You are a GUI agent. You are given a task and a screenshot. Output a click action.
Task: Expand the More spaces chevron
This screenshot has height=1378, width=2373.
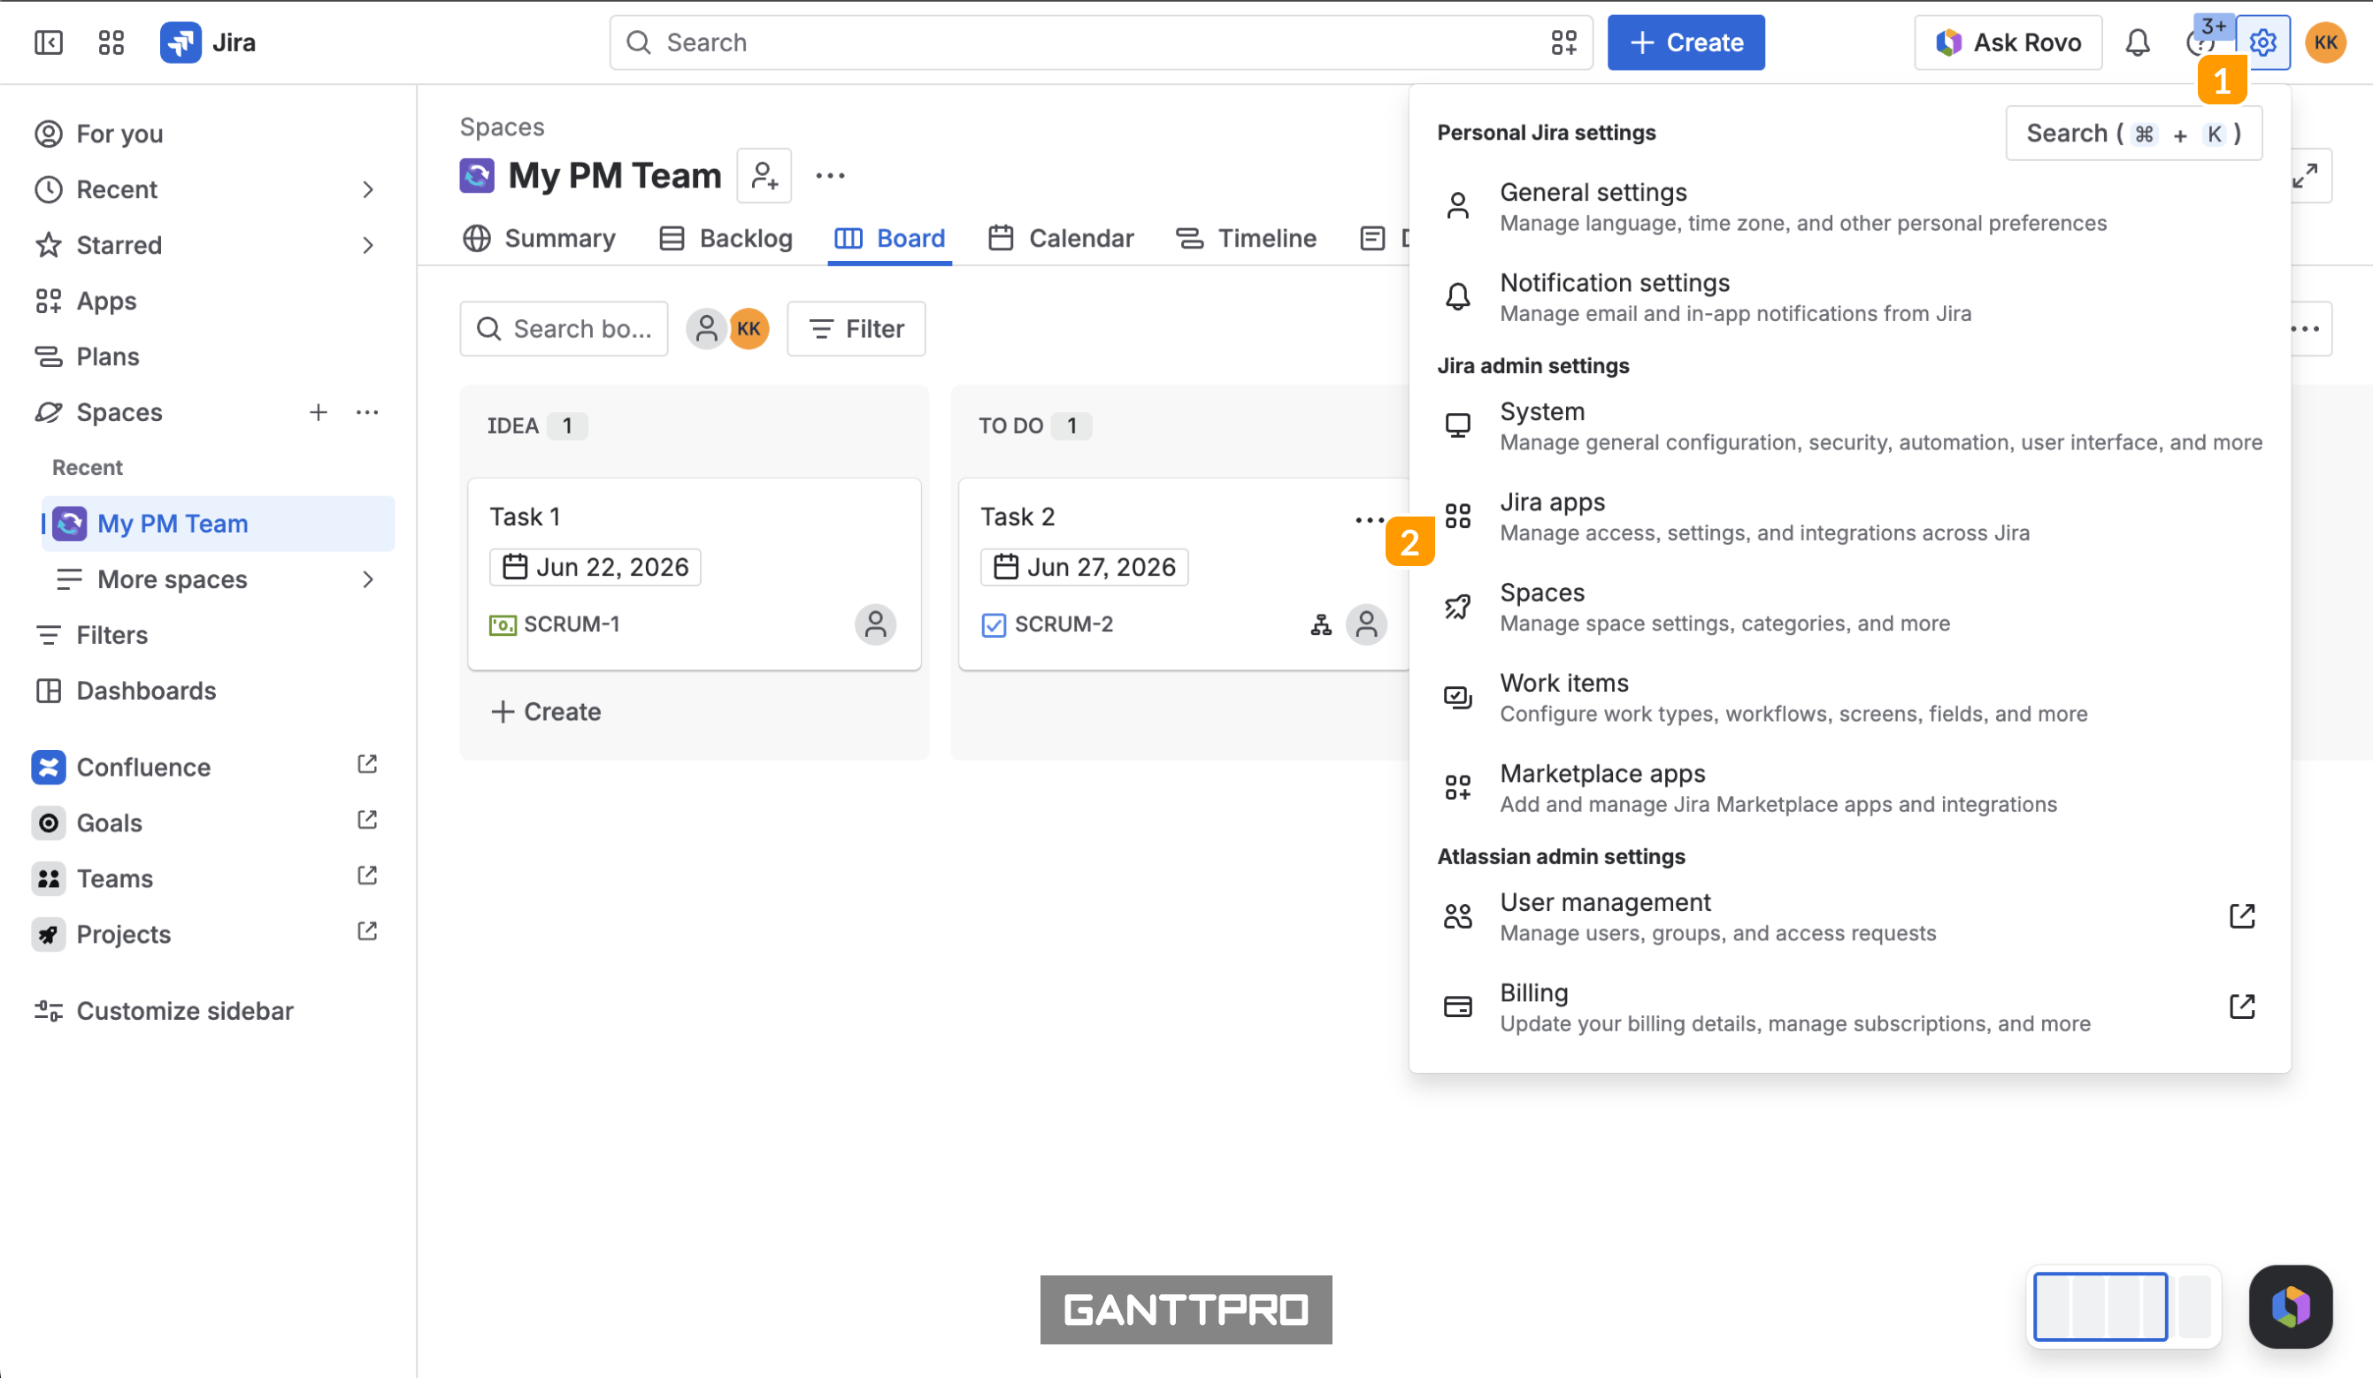pos(367,578)
